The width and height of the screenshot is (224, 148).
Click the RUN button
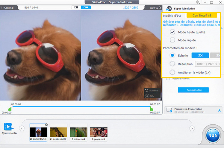[213, 135]
